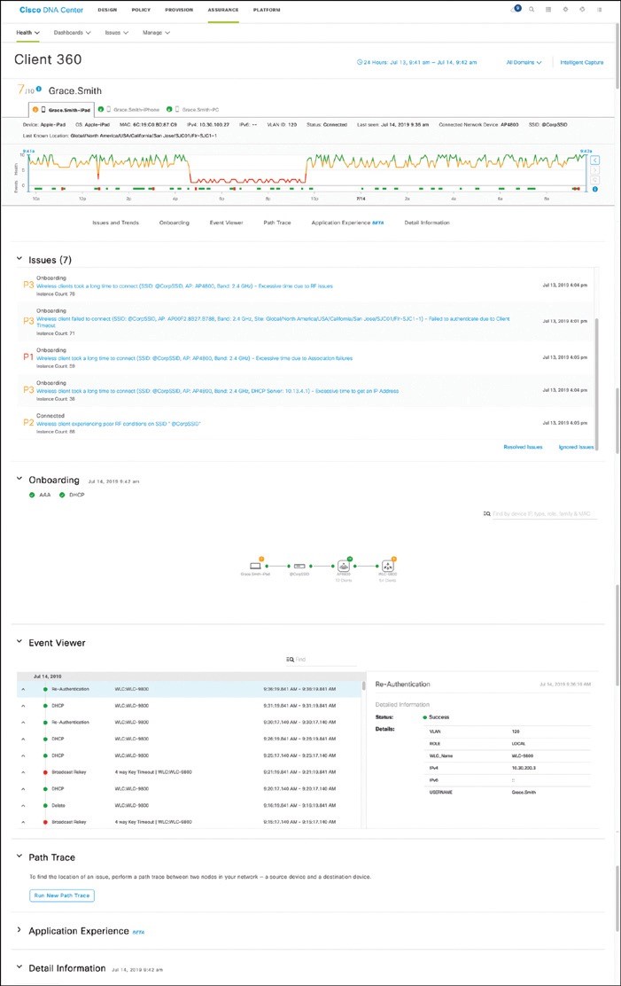Open the Health dropdown menu
Screen dimensions: 621x986
coord(27,32)
